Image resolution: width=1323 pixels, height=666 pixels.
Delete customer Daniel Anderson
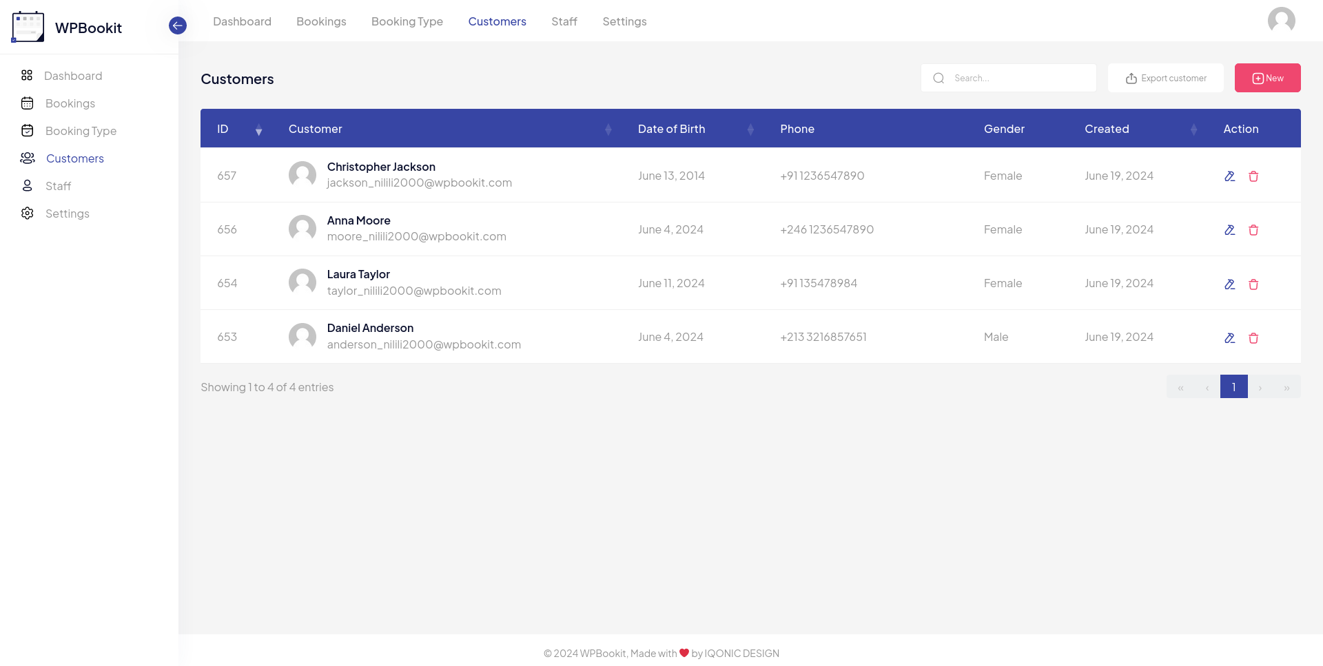tap(1253, 338)
